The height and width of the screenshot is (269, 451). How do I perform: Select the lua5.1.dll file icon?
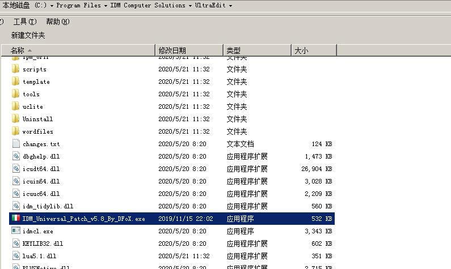pyautogui.click(x=16, y=256)
